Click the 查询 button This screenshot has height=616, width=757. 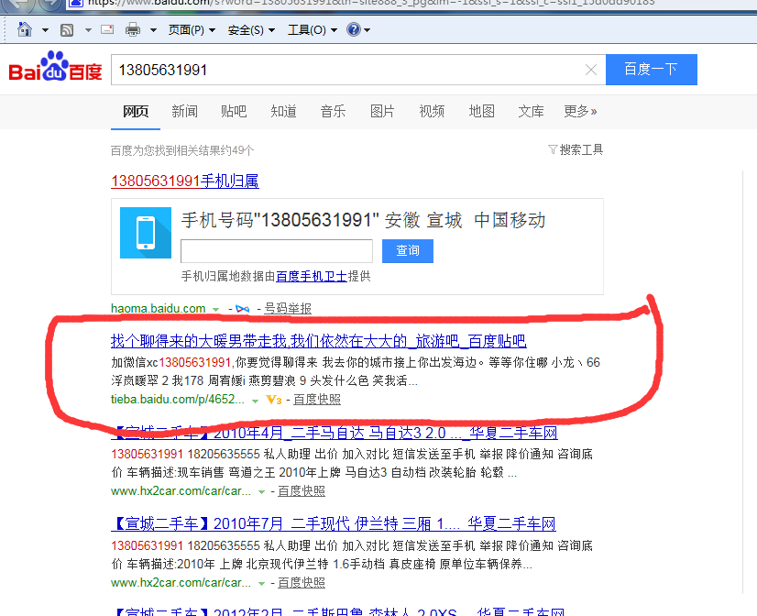(x=408, y=251)
